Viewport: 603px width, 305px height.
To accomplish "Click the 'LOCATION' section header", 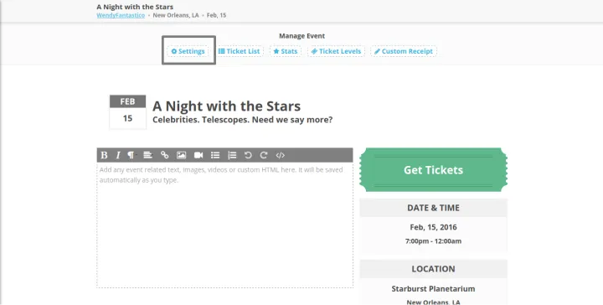I will pyautogui.click(x=434, y=269).
